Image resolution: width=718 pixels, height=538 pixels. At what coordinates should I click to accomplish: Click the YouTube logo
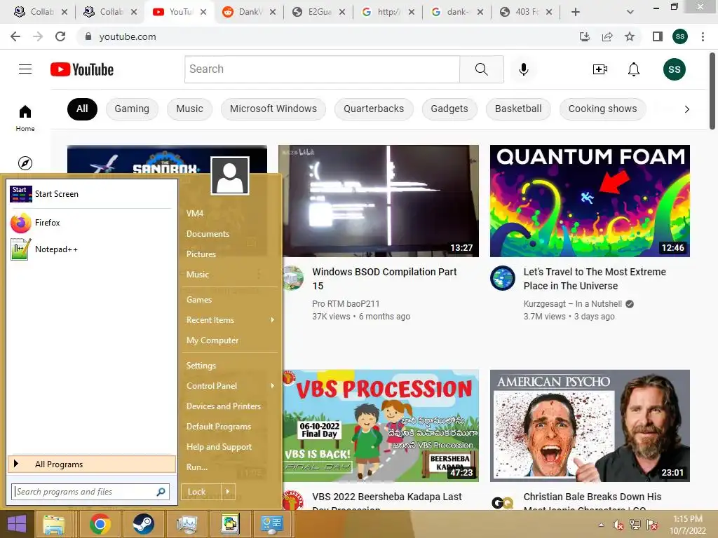point(82,69)
